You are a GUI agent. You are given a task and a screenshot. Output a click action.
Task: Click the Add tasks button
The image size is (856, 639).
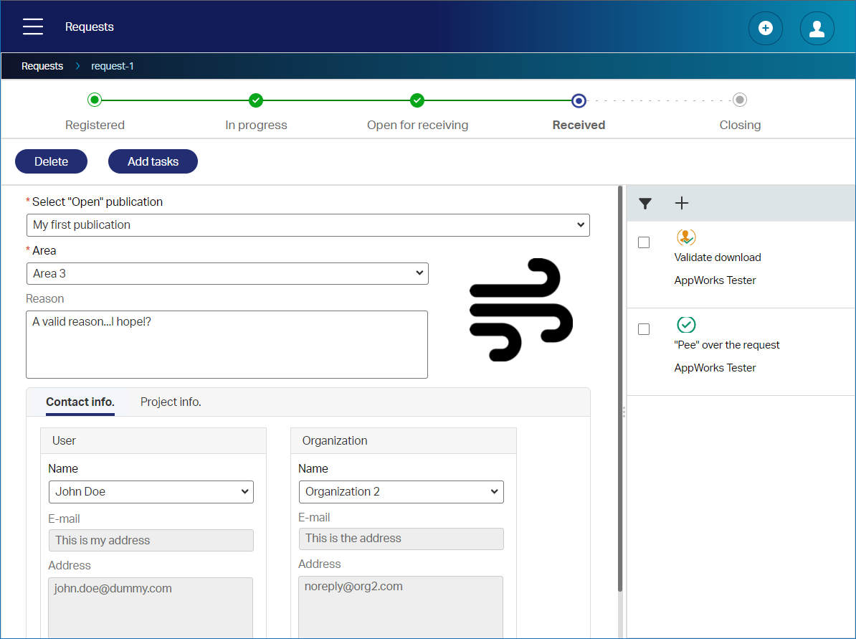tap(153, 161)
